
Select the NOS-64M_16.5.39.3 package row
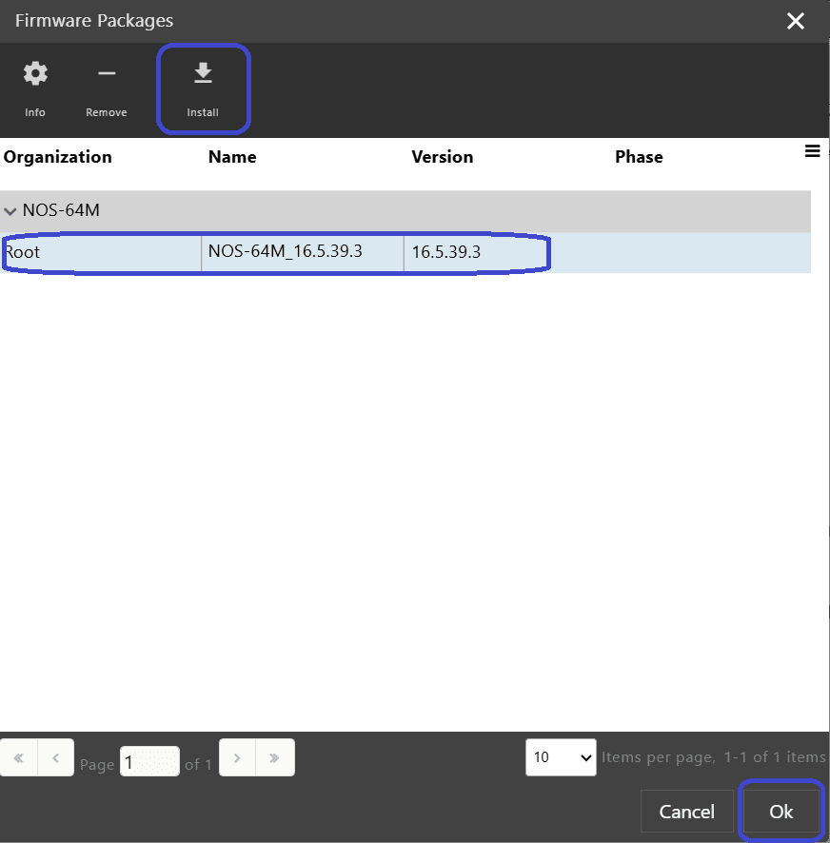(x=286, y=253)
